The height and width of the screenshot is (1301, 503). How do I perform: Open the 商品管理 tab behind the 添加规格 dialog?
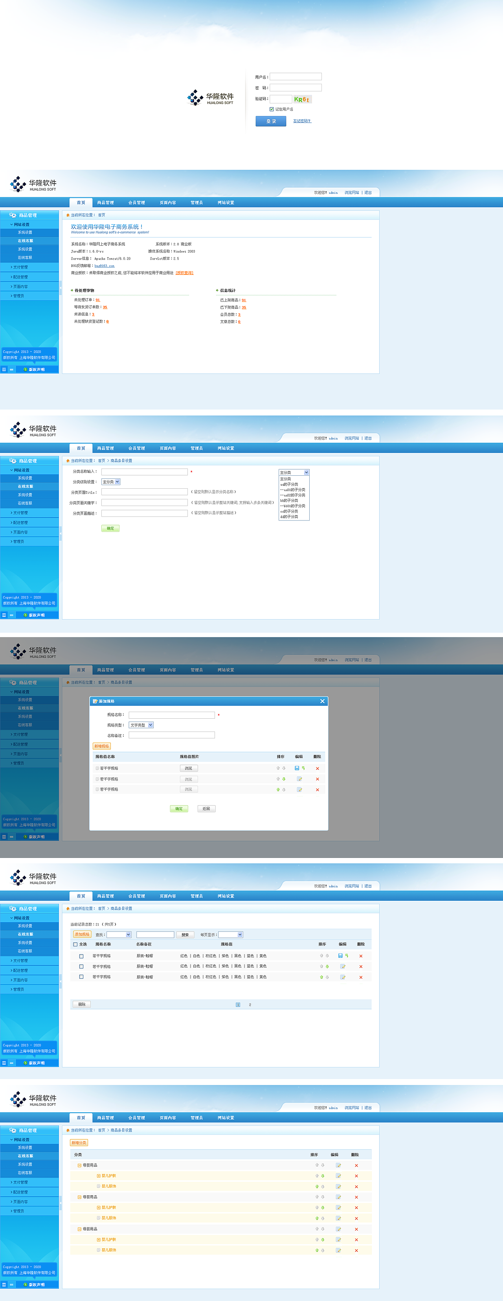[106, 670]
